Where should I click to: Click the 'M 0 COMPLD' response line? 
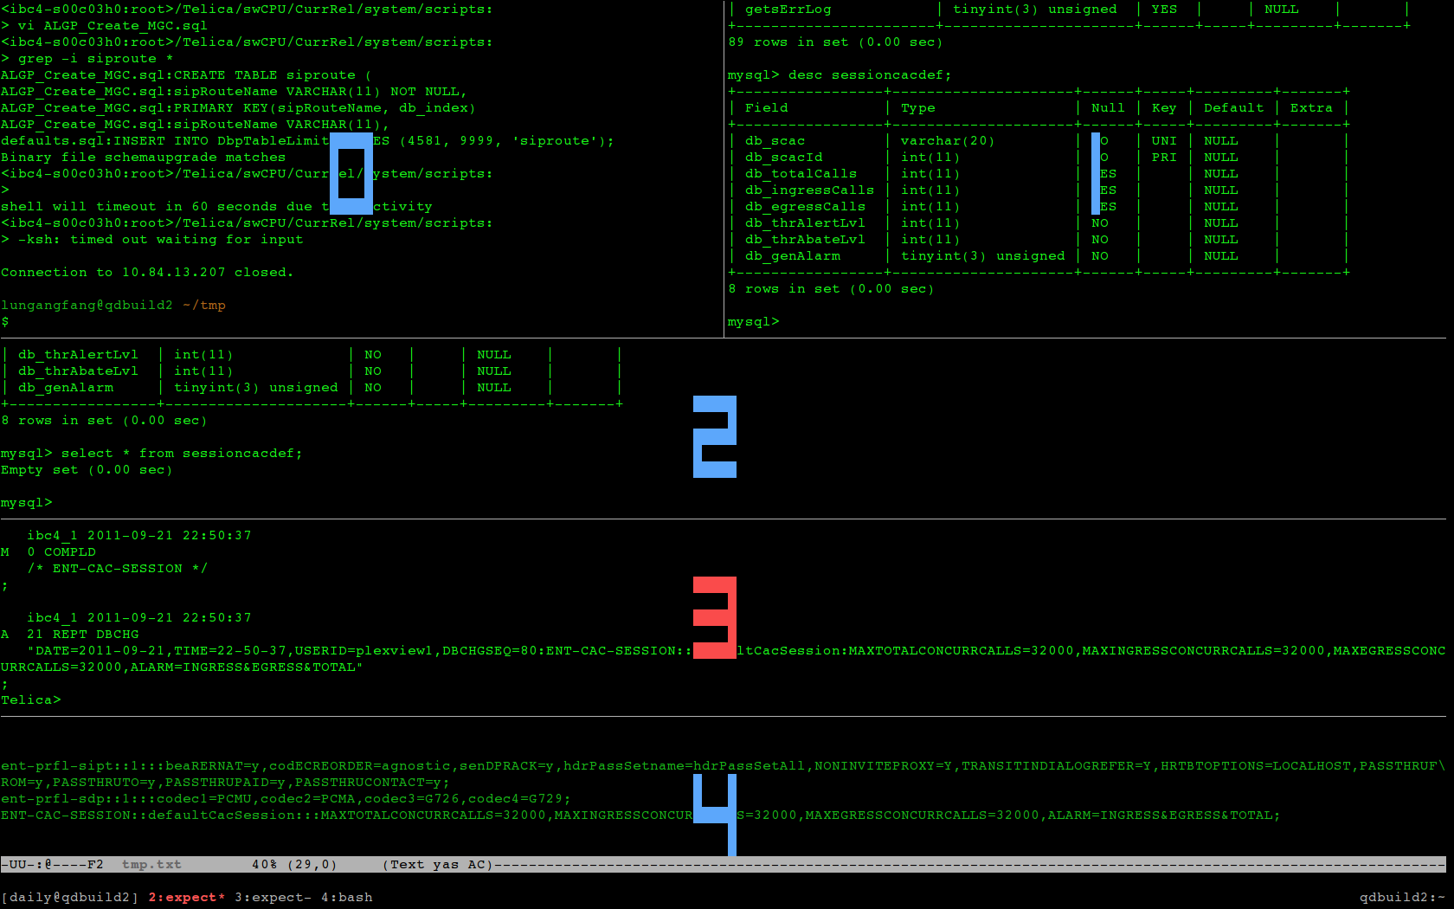[48, 552]
